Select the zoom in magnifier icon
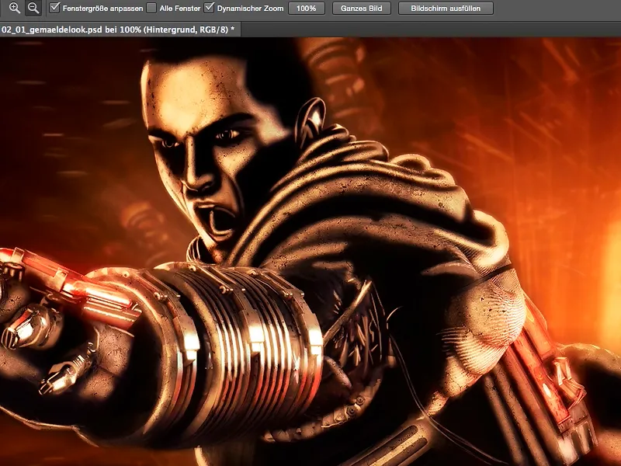The height and width of the screenshot is (466, 621). tap(14, 8)
